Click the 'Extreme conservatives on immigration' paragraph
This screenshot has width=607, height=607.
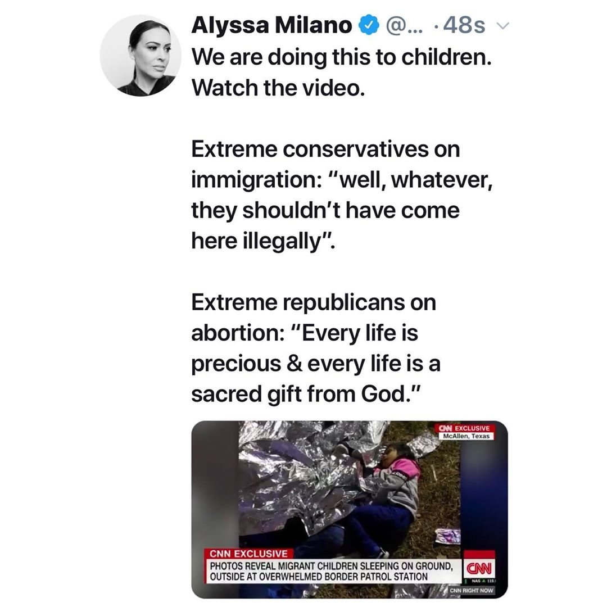coord(342,194)
